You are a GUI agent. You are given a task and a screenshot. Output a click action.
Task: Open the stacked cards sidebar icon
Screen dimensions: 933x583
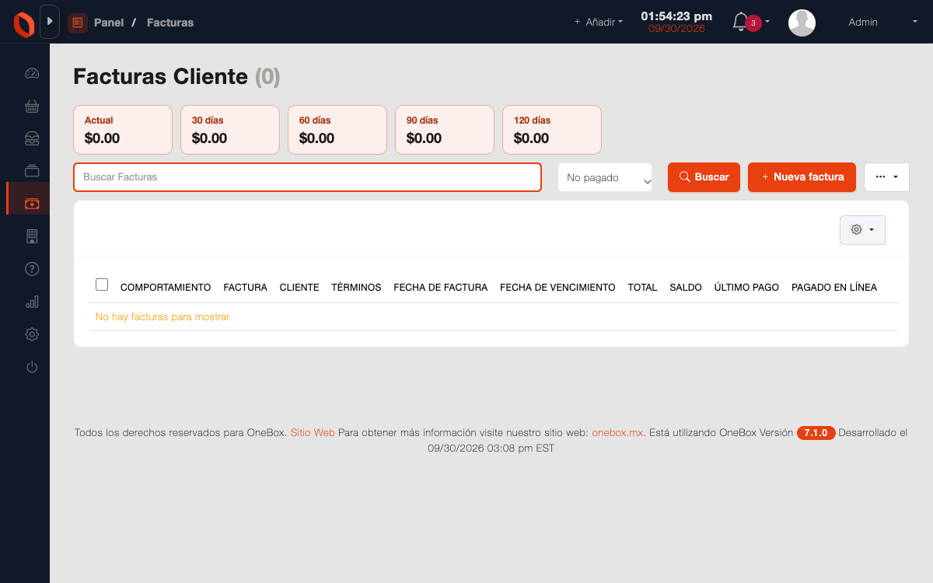tap(32, 171)
